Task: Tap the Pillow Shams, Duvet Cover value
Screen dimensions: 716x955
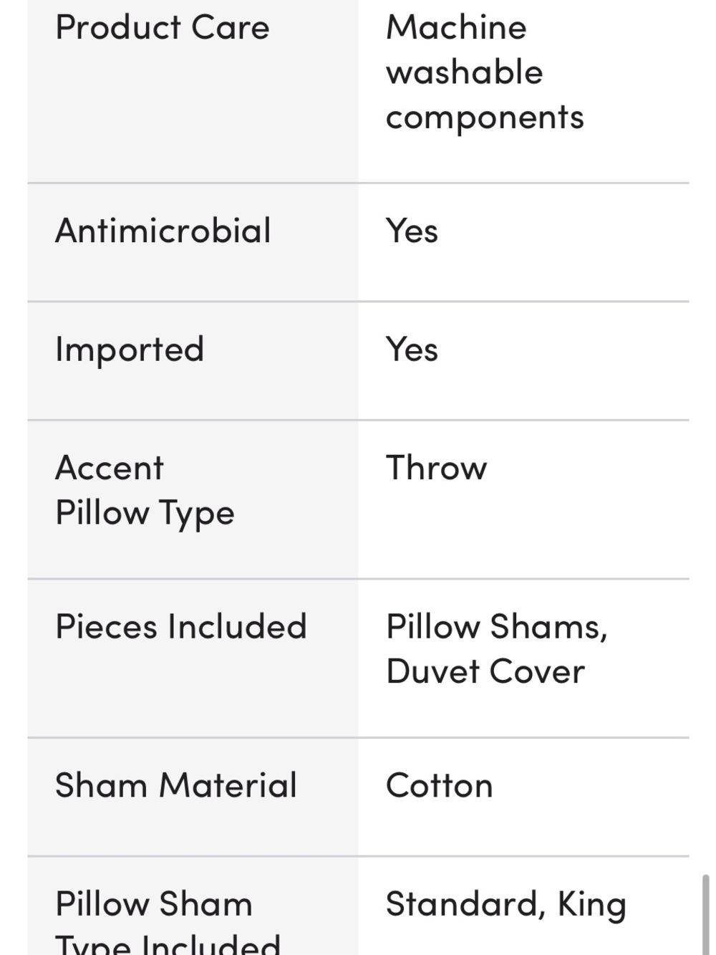Action: [x=497, y=649]
